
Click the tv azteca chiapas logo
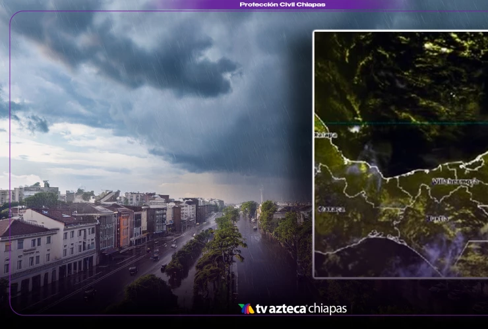click(x=292, y=309)
